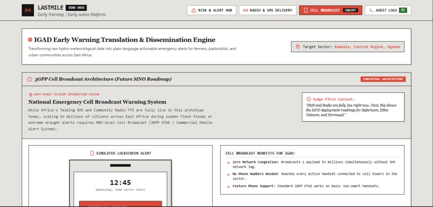Click the No Phone Numbers Needed benefit text
The width and height of the screenshot is (433, 207).
tap(315, 176)
